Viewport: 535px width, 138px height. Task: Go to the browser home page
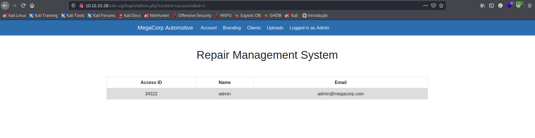point(32,6)
